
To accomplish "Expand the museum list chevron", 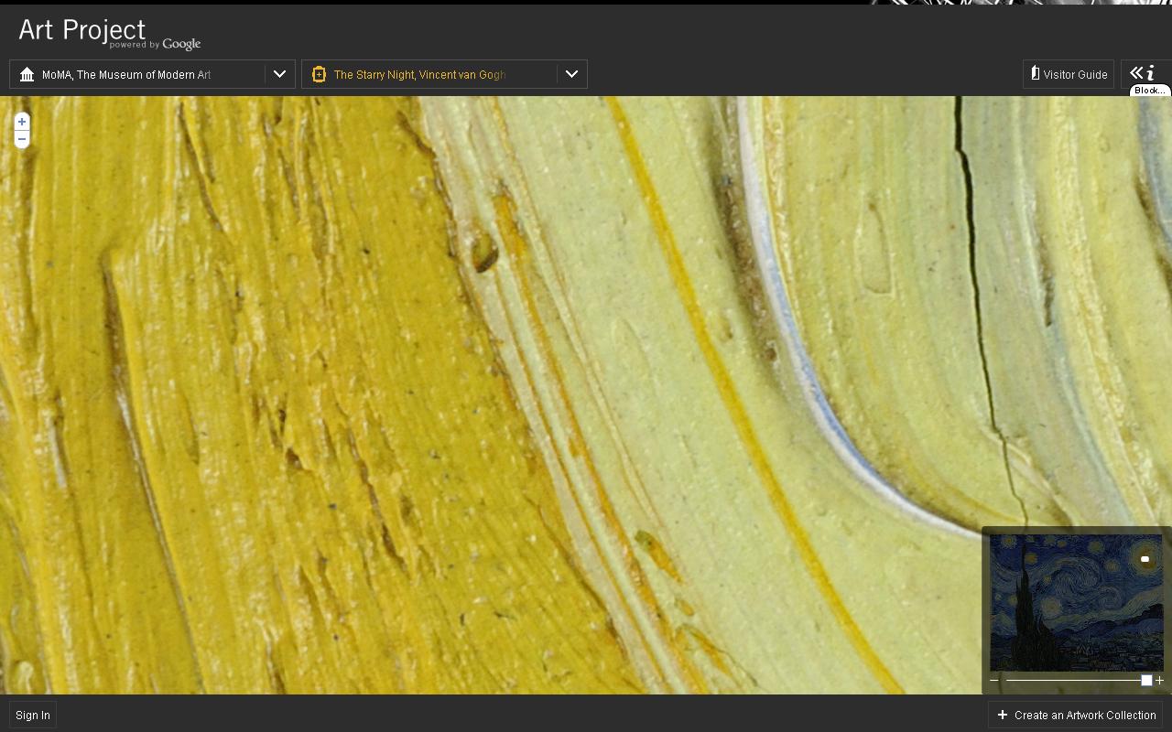I will [x=280, y=74].
